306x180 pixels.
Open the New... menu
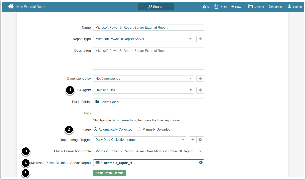pyautogui.click(x=237, y=7)
